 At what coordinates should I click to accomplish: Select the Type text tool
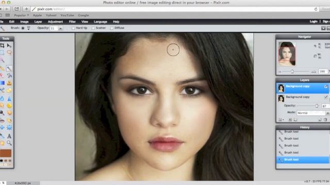point(9,136)
